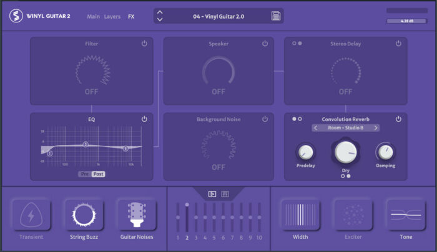The height and width of the screenshot is (252, 437).
Task: Select EQ band node 2
Action: 86,144
